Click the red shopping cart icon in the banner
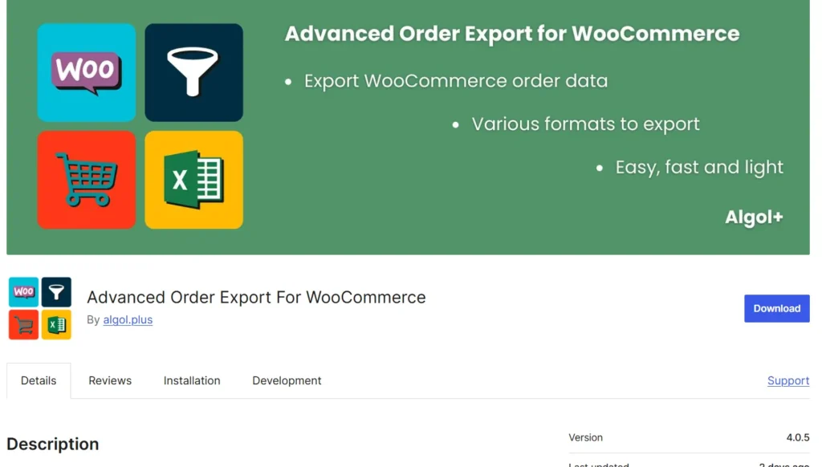The image size is (822, 467). 86,179
